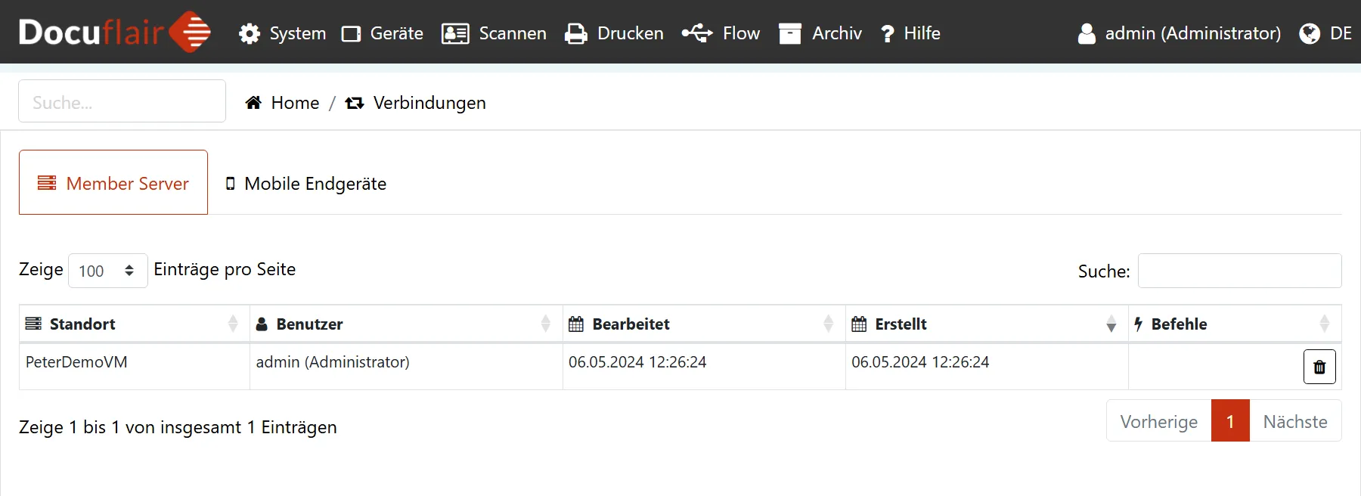1361x496 pixels.
Task: Go to the Nächste page
Action: point(1294,421)
